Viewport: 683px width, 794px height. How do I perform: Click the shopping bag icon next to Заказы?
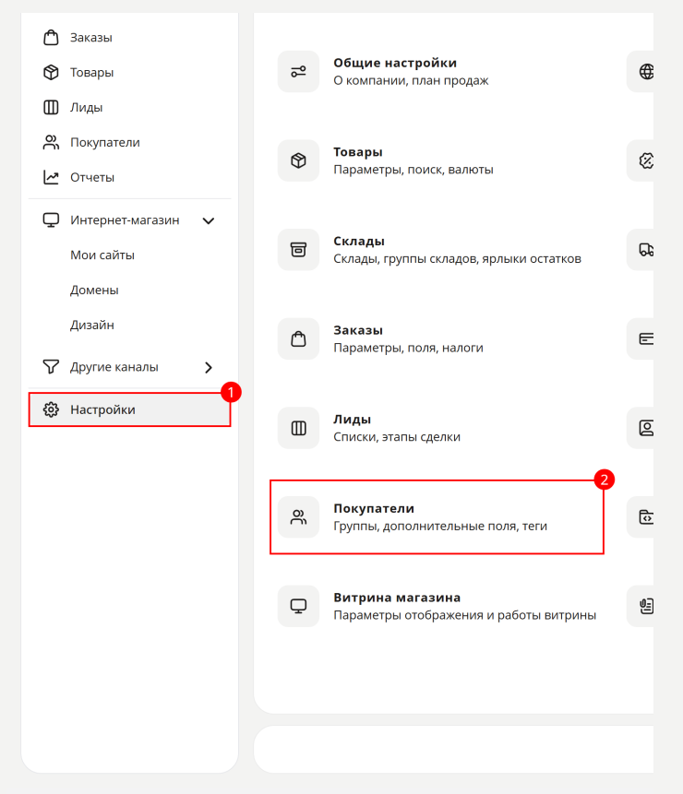[x=51, y=38]
